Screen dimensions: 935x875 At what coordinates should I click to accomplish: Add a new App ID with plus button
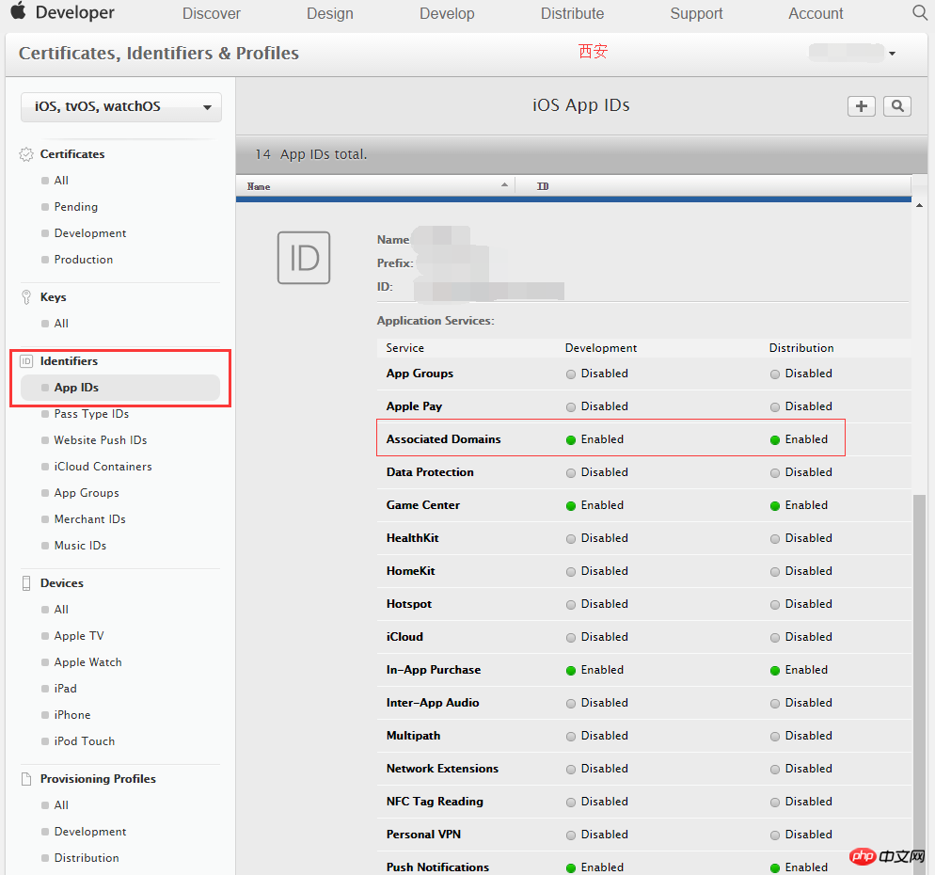pos(861,106)
